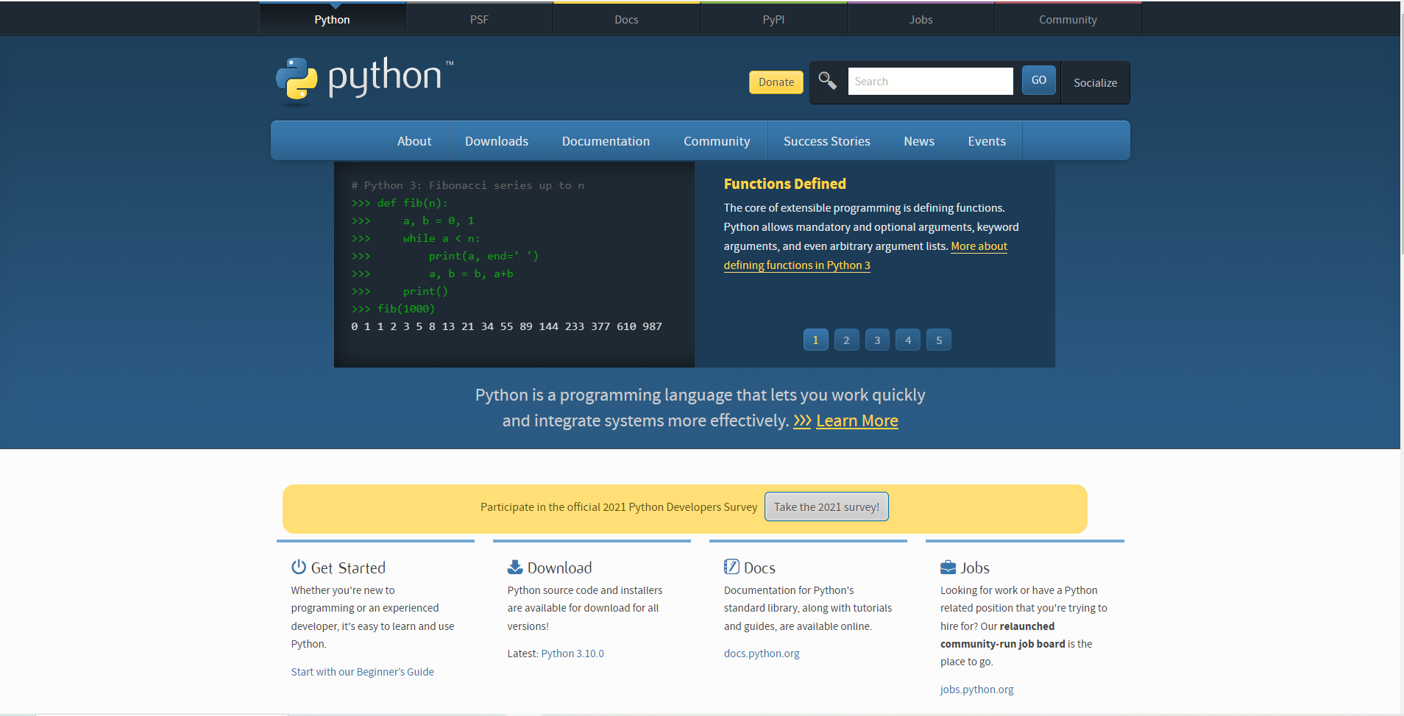Image resolution: width=1404 pixels, height=716 pixels.
Task: Select slide 3 in the code carousel
Action: [x=877, y=340]
